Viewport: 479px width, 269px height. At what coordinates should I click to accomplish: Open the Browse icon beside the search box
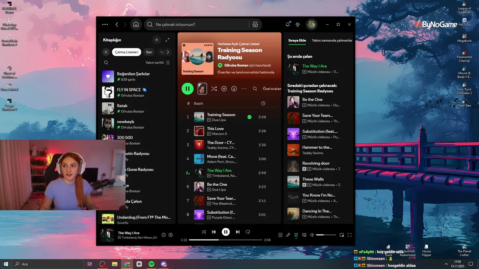pyautogui.click(x=255, y=24)
